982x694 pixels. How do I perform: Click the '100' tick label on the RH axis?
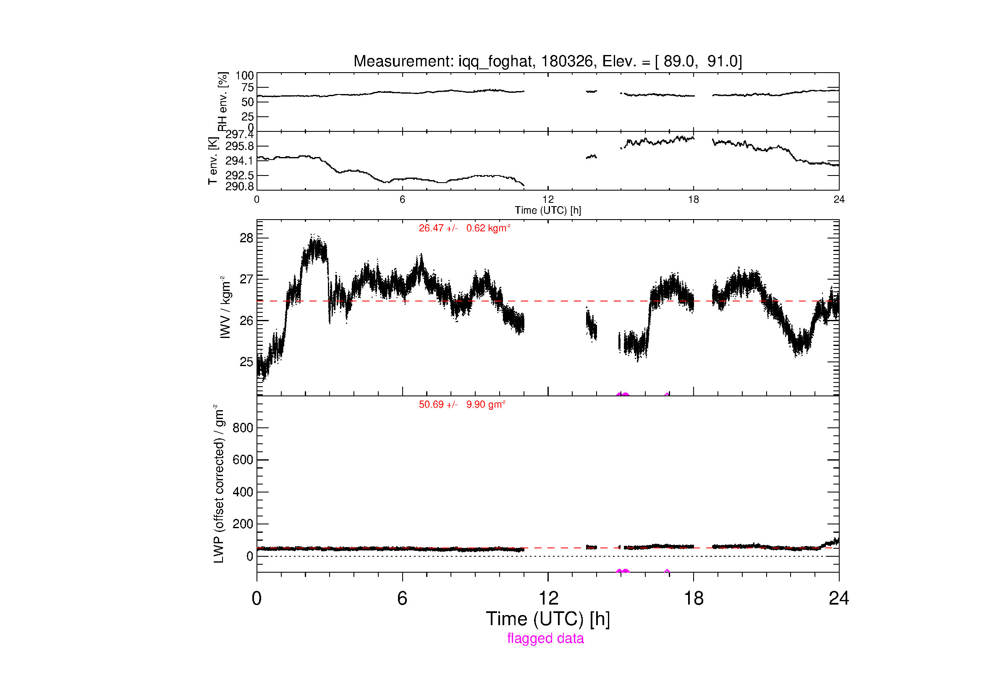point(245,76)
